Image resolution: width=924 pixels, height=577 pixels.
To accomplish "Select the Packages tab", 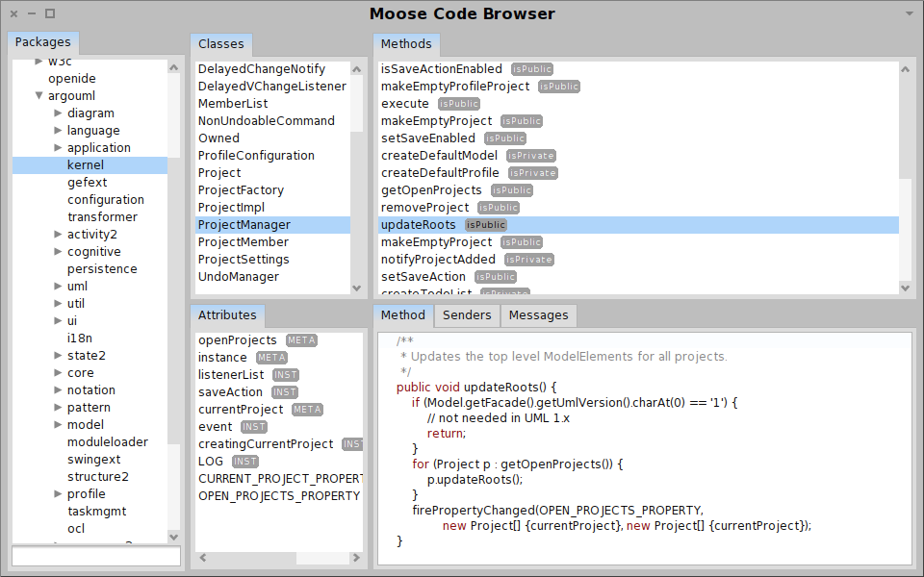I will tap(42, 41).
